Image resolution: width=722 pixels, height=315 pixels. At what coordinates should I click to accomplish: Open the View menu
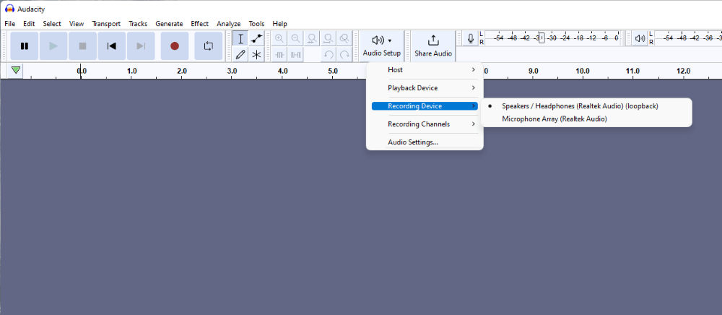(x=77, y=24)
